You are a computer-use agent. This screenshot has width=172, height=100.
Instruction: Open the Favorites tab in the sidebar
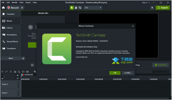pyautogui.click(x=11, y=14)
